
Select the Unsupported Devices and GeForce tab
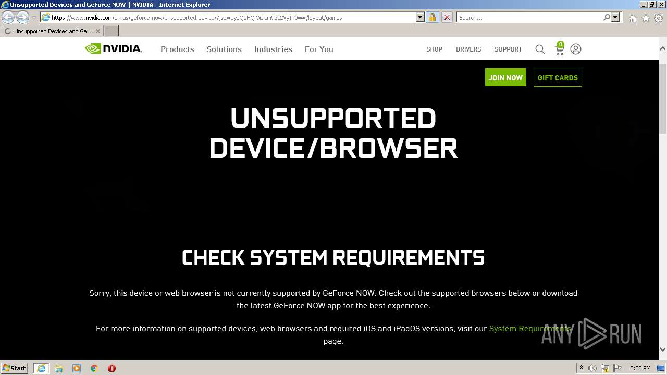pos(52,31)
